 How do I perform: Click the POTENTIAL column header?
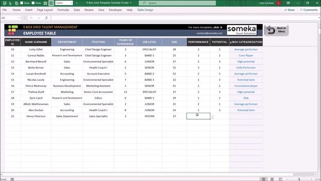220,42
